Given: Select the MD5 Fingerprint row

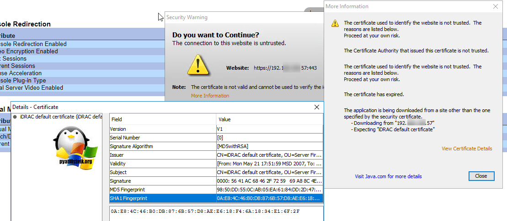Looking at the screenshot, I should [162, 190].
